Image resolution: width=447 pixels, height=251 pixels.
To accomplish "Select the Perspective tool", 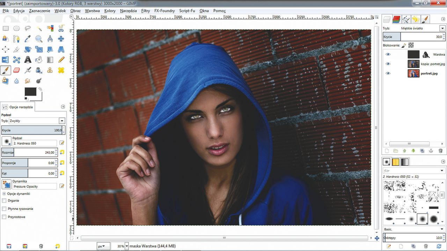I will (61, 50).
